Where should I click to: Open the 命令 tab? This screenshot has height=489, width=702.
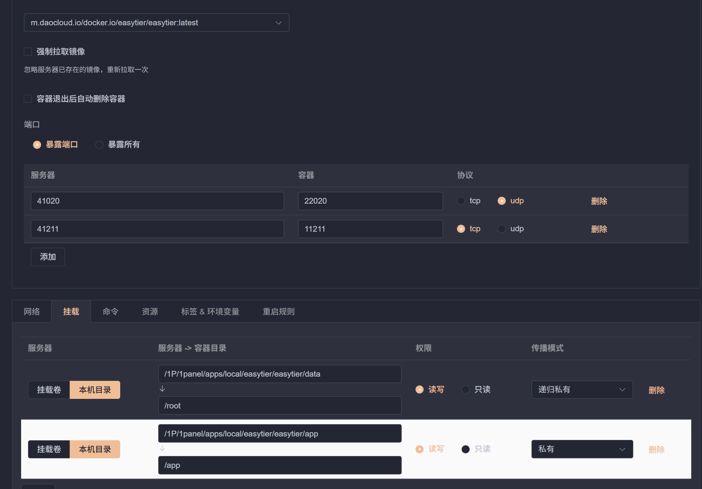pyautogui.click(x=110, y=311)
